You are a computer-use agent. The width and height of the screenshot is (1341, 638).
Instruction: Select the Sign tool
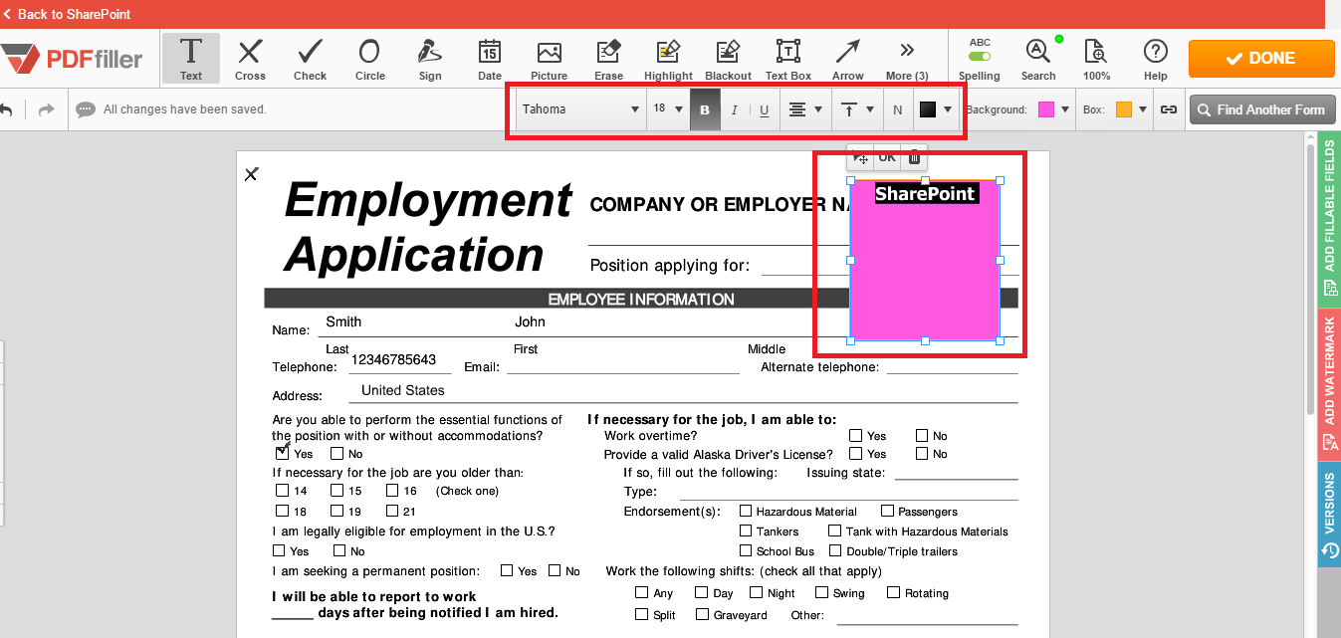[430, 58]
